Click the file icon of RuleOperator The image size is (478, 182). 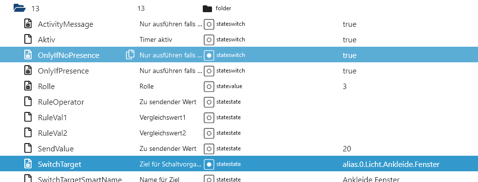[28, 102]
